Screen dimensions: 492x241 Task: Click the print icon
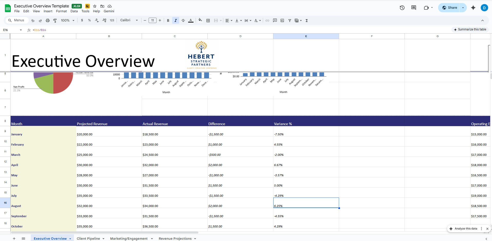pyautogui.click(x=47, y=20)
